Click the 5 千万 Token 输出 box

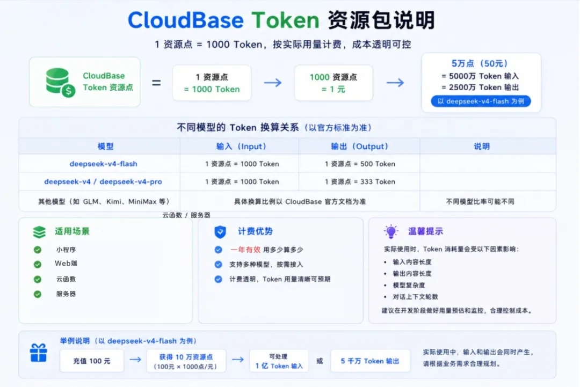coord(370,361)
